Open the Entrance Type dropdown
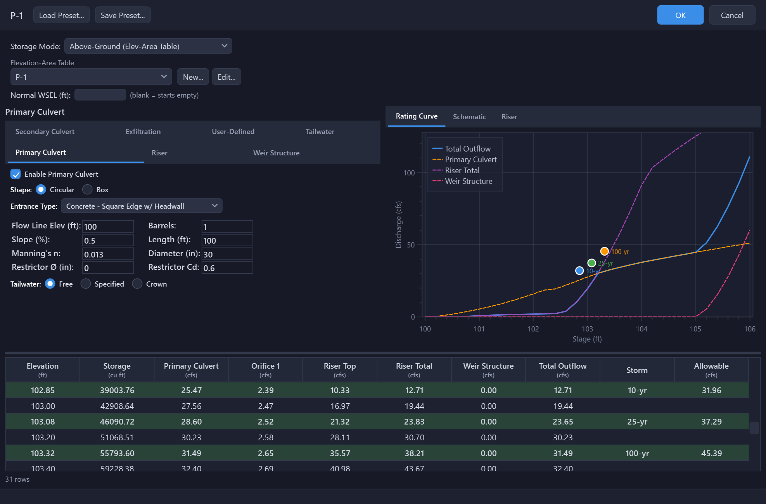 pyautogui.click(x=142, y=206)
